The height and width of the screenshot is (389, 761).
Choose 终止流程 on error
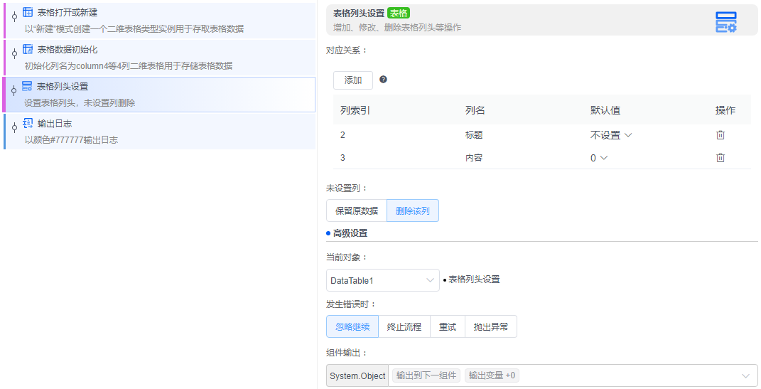[404, 327]
